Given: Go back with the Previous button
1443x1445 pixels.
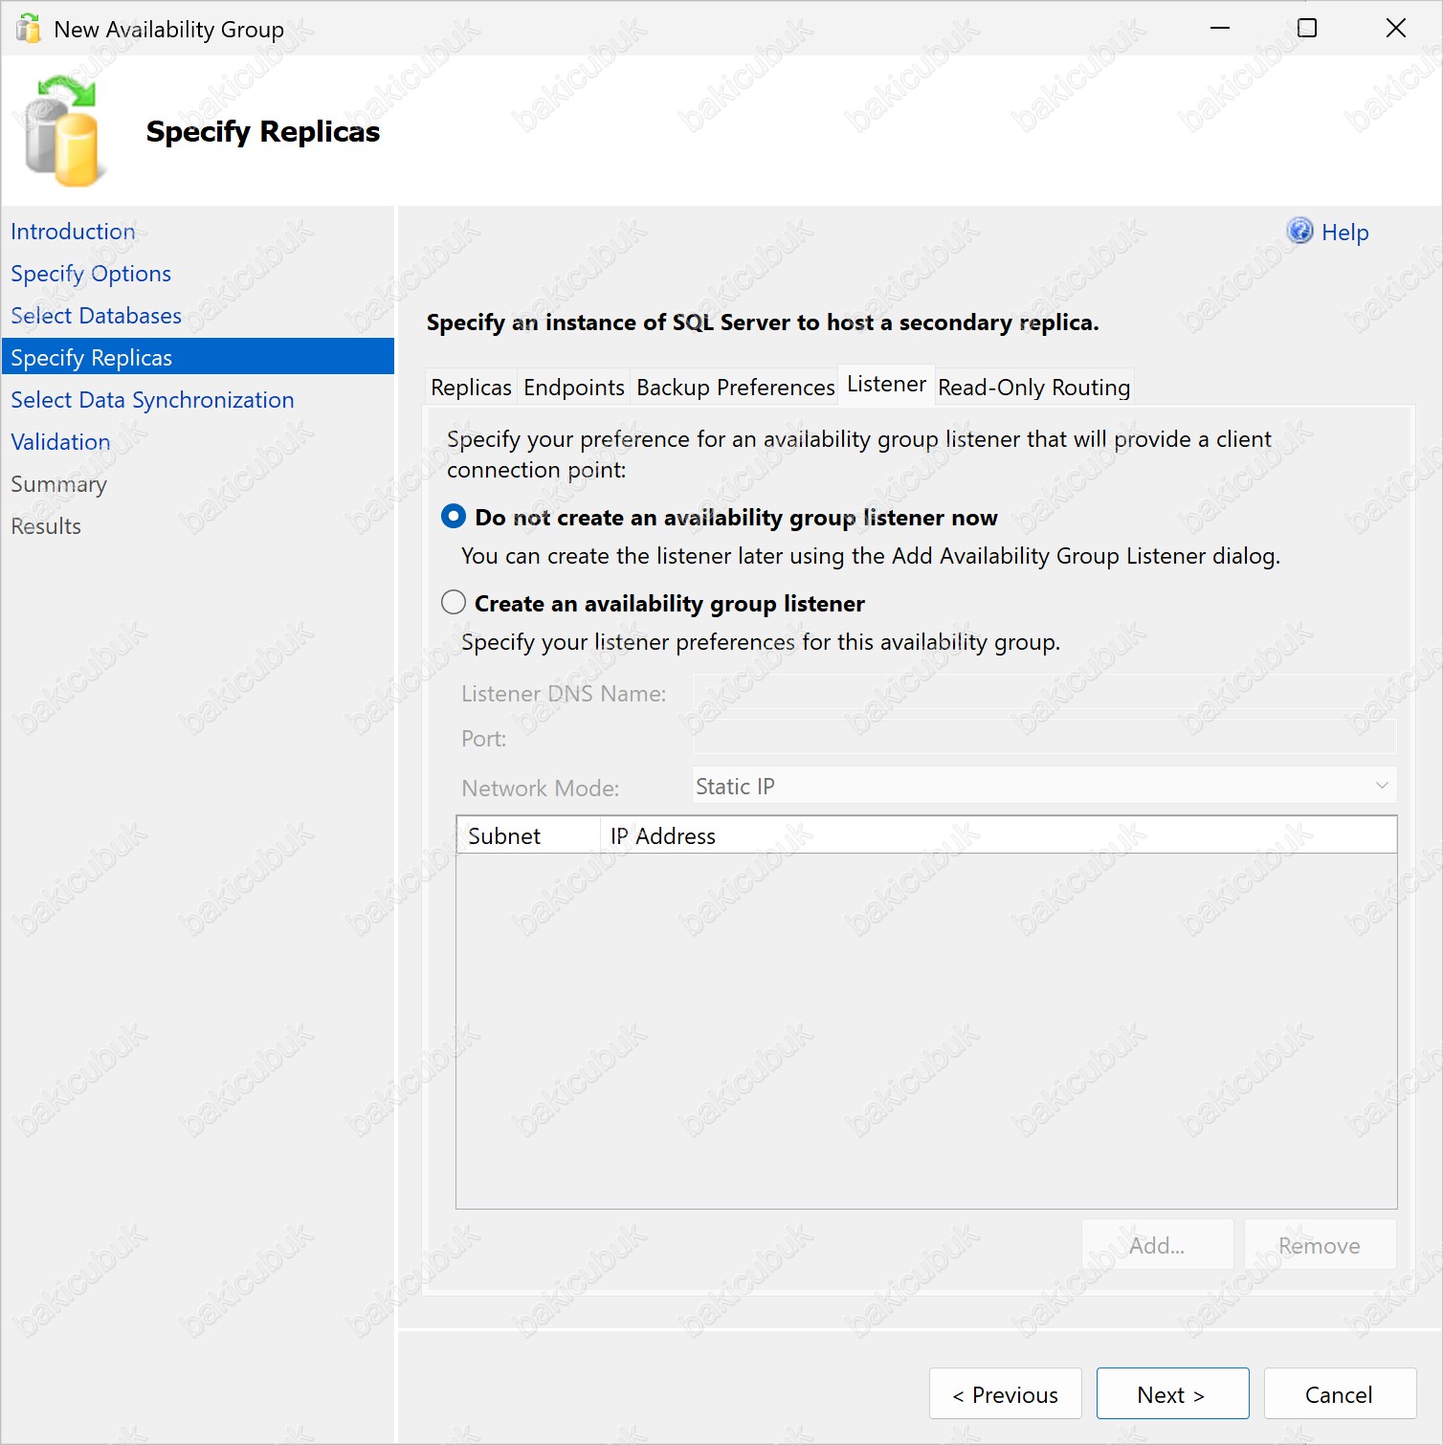Looking at the screenshot, I should pyautogui.click(x=1005, y=1394).
